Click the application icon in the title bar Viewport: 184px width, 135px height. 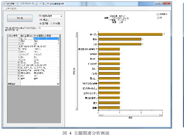tap(4, 4)
